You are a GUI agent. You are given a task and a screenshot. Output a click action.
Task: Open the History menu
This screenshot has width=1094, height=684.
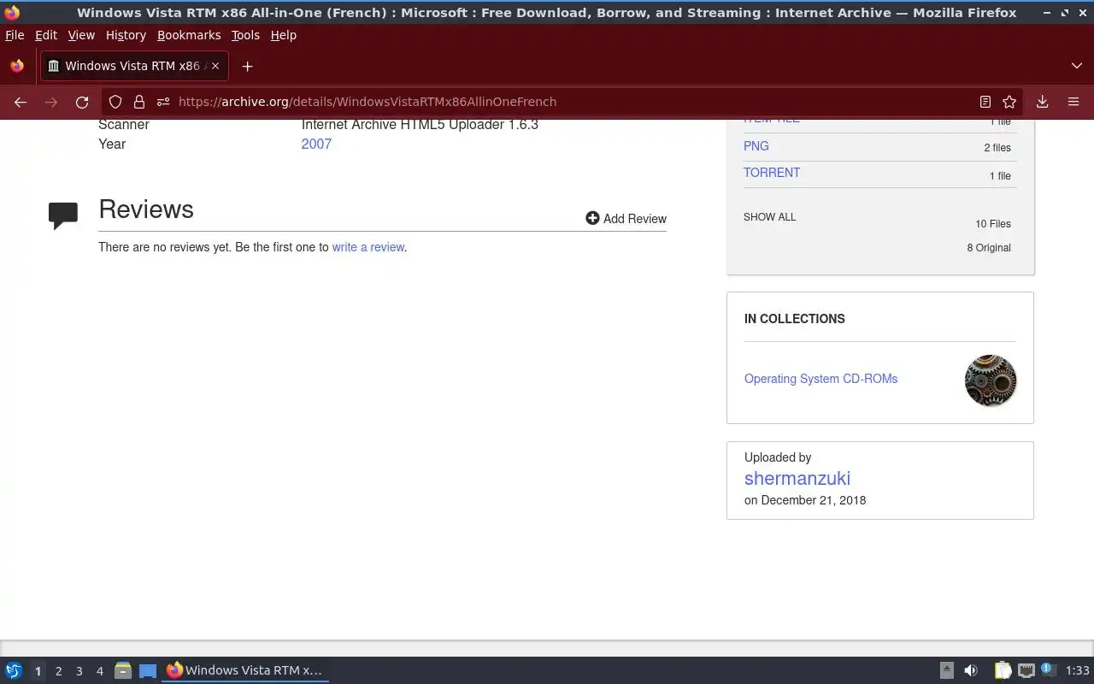[x=126, y=35]
